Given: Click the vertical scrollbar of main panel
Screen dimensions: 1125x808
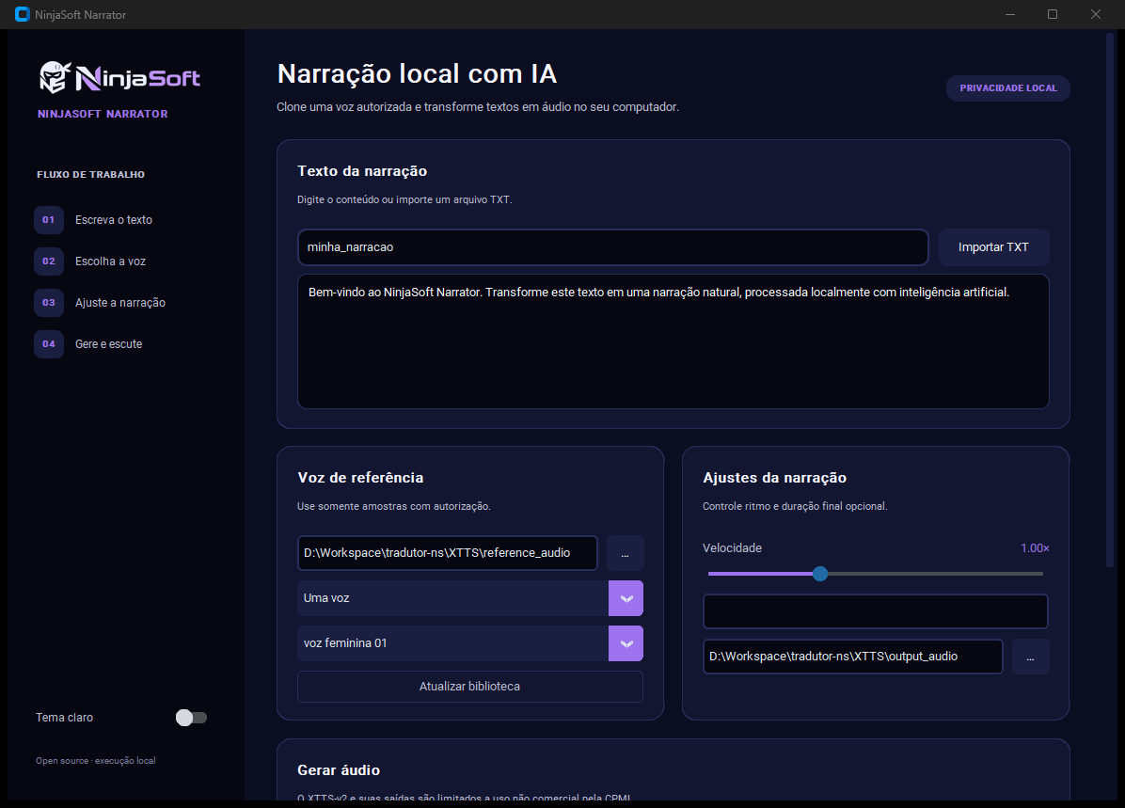Looking at the screenshot, I should [x=1110, y=301].
